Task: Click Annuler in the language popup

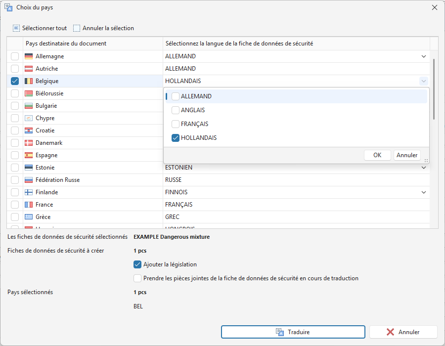Action: coord(407,155)
